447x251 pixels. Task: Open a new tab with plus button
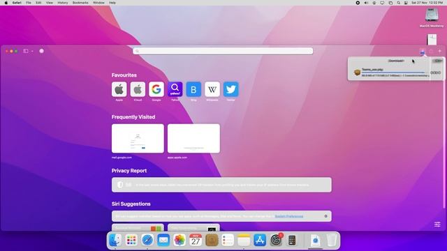(x=440, y=51)
